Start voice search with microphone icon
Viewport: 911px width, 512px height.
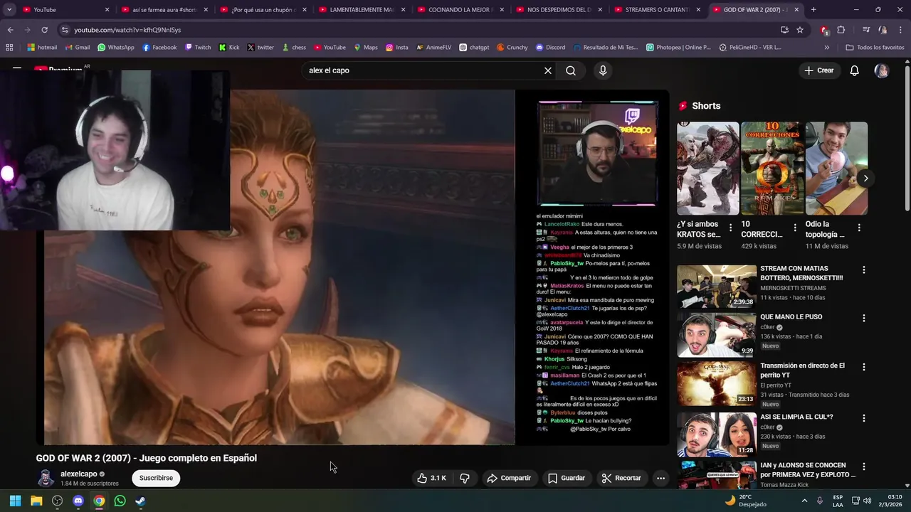click(x=603, y=70)
